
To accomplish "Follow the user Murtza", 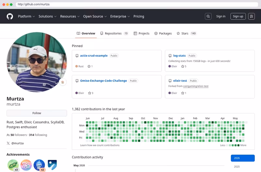I will coord(37,113).
